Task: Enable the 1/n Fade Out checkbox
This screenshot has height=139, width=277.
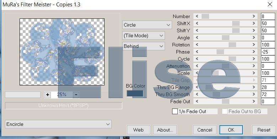Action: (x=175, y=111)
